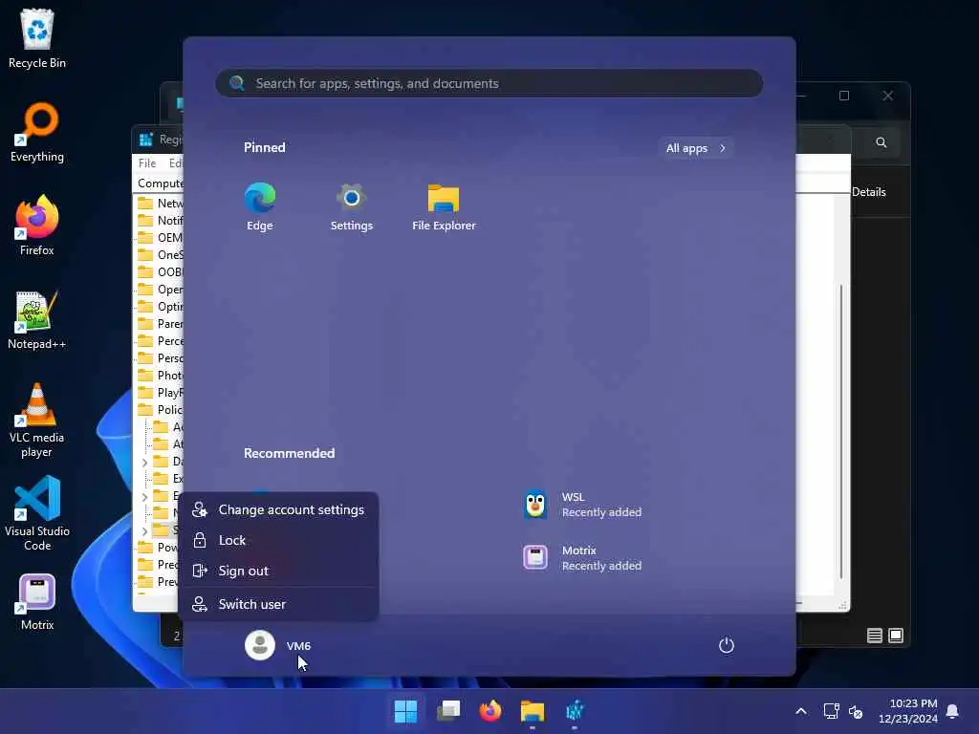The width and height of the screenshot is (979, 734).
Task: Switch to details view in File Explorer
Action: [x=875, y=636]
